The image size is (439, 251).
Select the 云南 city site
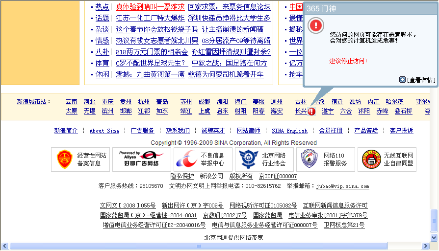[x=72, y=102]
